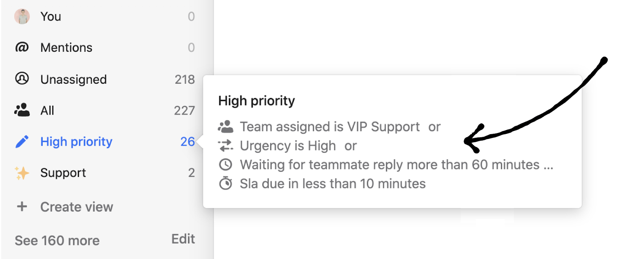Click the clock icon beside Waiting rule
Viewport: 632px width, 259px height.
(226, 165)
